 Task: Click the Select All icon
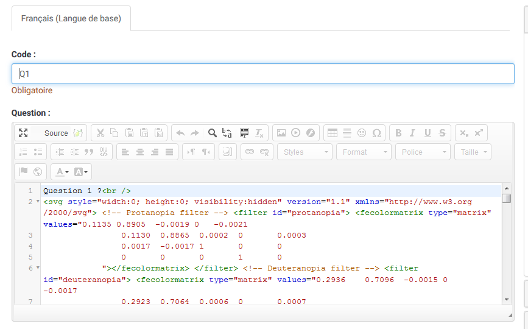click(244, 133)
